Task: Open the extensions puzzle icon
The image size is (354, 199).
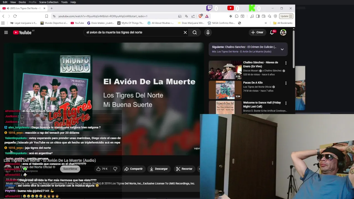Action: [x=236, y=16]
